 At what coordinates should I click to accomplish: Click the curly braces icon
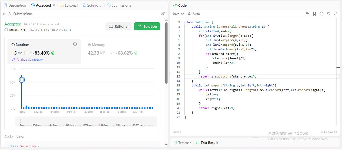click(x=321, y=14)
